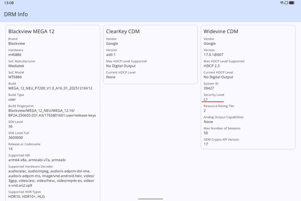Select the SDK Level value 36
Image resolution: width=301 pixels, height=201 pixels.
coord(11,126)
